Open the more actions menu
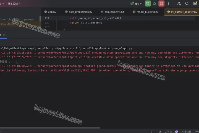Image resolution: width=199 pixels, height=133 pixels. coord(168,4)
